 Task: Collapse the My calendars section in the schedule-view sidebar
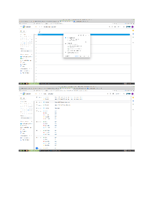point(32,121)
